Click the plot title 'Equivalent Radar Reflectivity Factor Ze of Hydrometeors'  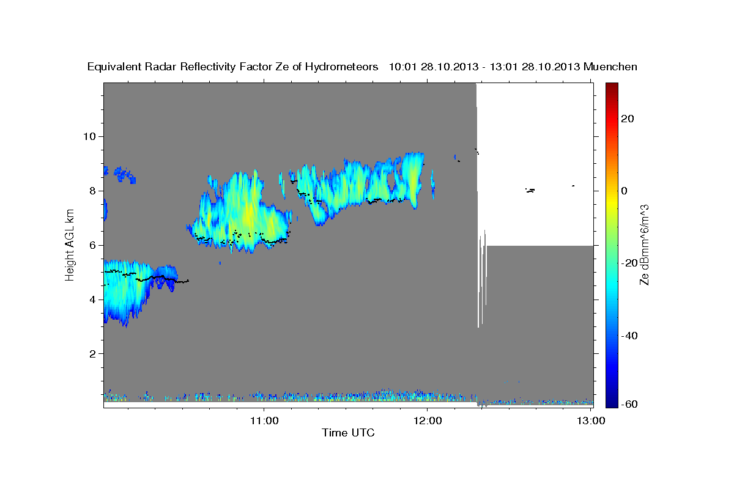click(x=233, y=67)
